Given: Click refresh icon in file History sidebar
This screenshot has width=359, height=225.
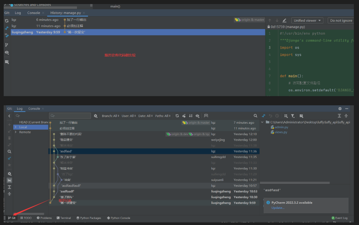Looking at the screenshot, I should [x=7, y=21].
